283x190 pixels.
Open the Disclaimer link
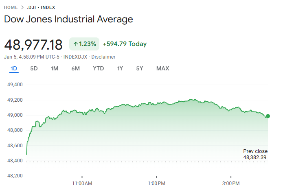click(x=103, y=57)
